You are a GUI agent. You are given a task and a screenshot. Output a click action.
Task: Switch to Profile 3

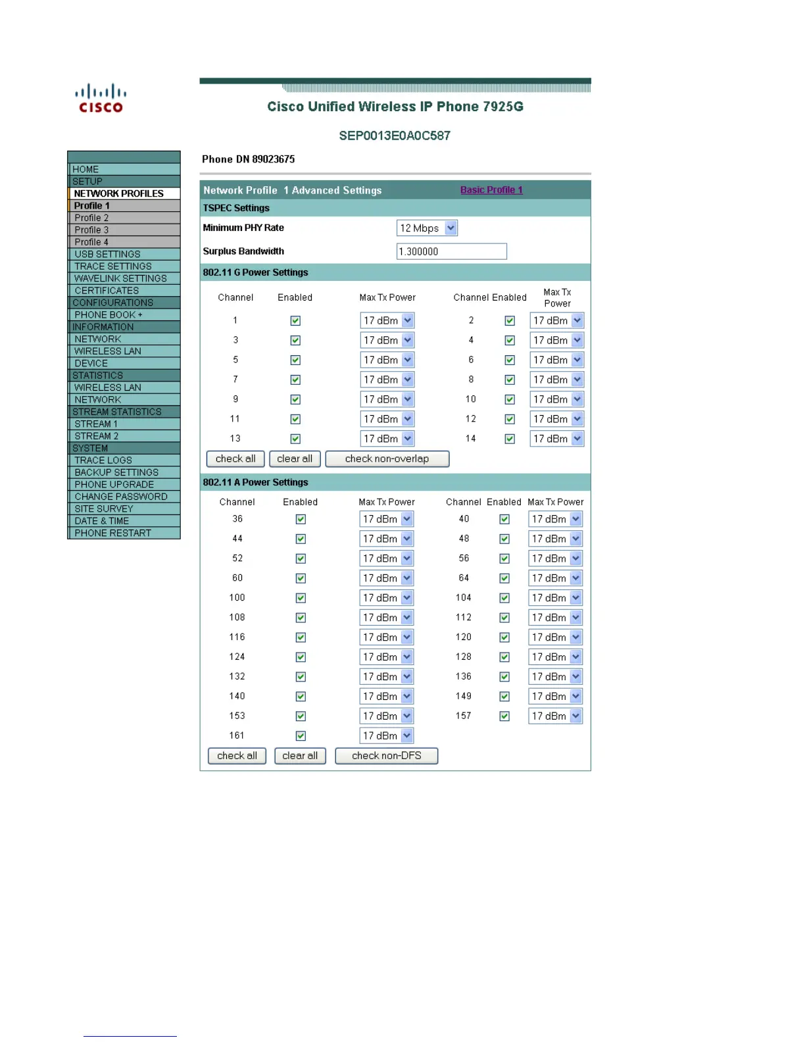coord(124,230)
